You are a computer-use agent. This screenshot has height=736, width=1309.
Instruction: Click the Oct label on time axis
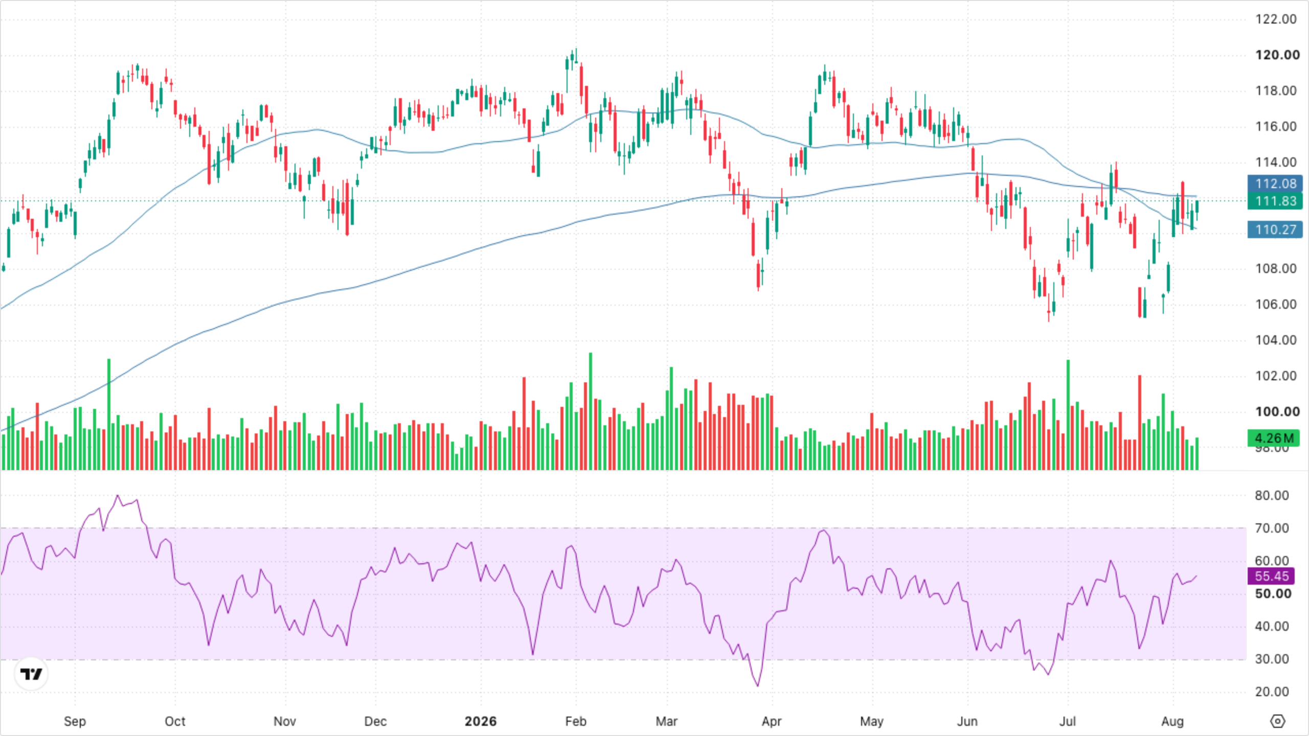coord(175,721)
